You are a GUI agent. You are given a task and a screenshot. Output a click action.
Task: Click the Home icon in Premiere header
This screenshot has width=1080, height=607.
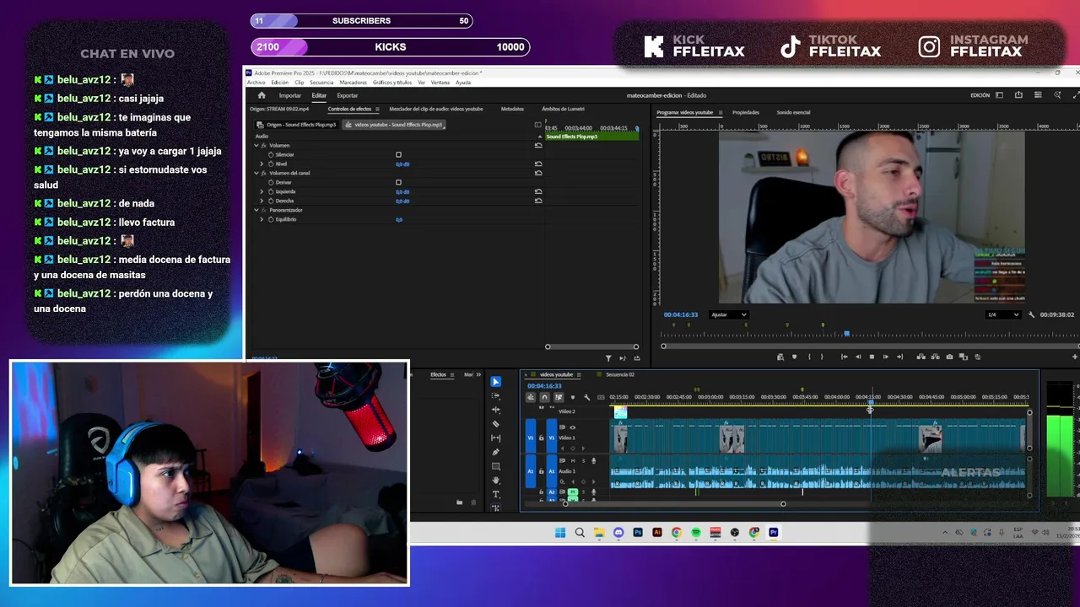coord(262,95)
